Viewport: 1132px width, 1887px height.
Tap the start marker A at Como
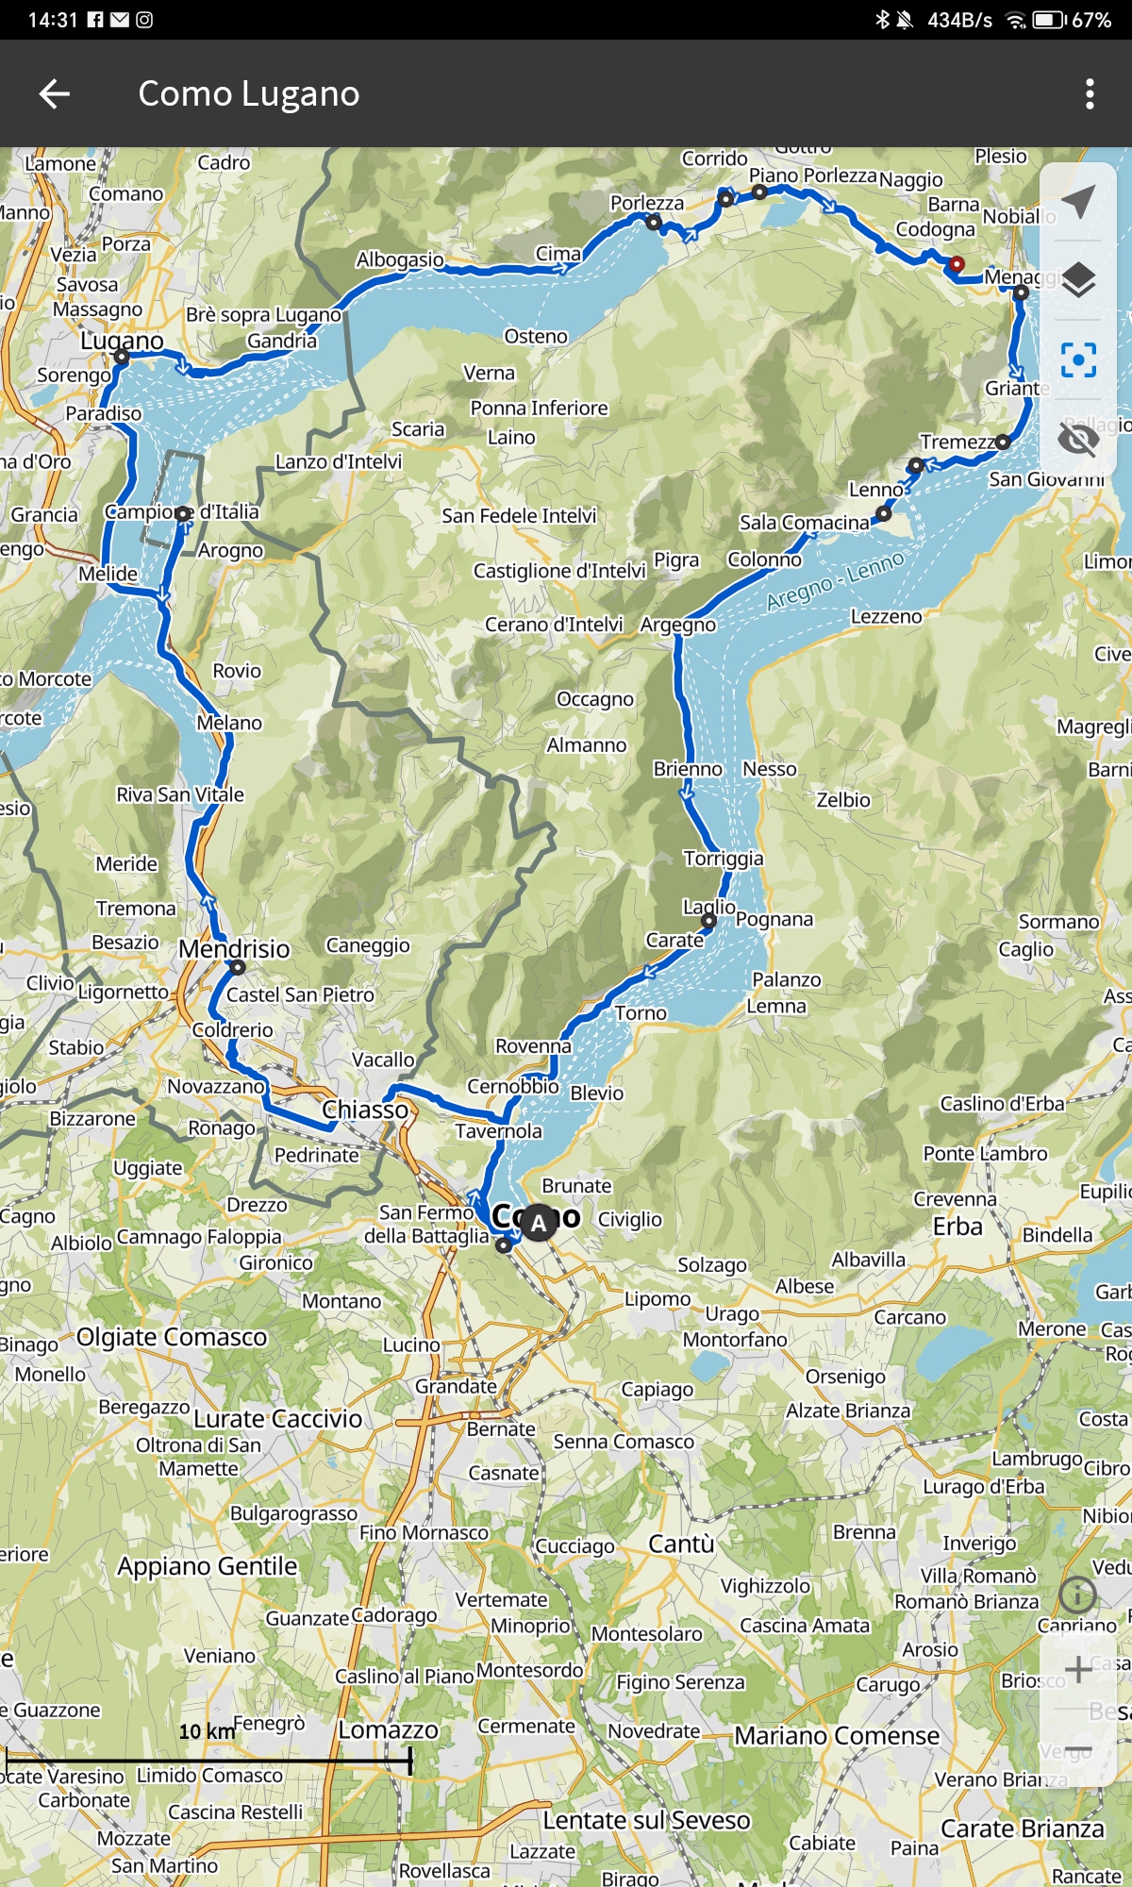pos(539,1223)
